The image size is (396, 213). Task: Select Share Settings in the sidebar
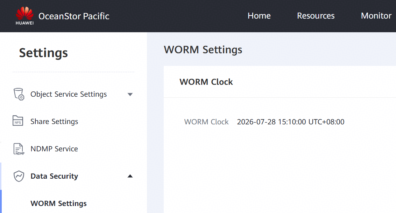tap(54, 122)
